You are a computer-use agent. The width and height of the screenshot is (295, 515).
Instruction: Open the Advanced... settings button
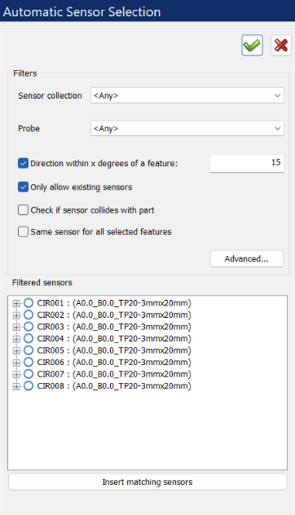[247, 259]
